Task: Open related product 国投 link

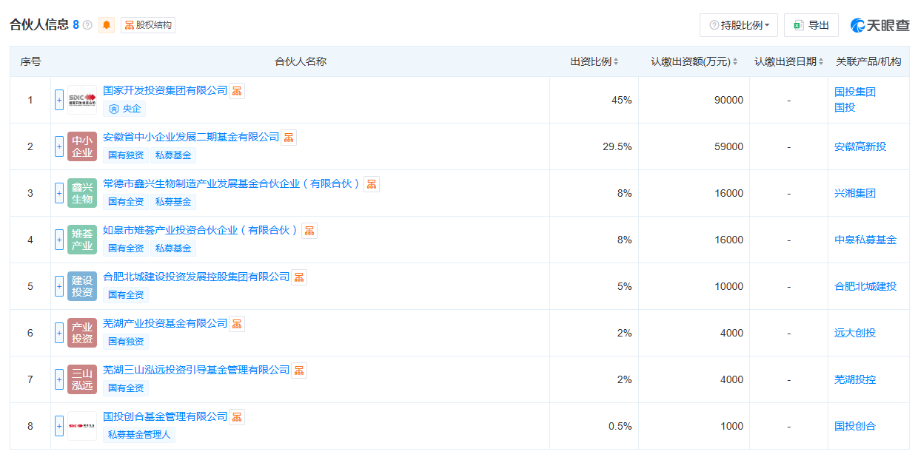Action: click(x=845, y=107)
